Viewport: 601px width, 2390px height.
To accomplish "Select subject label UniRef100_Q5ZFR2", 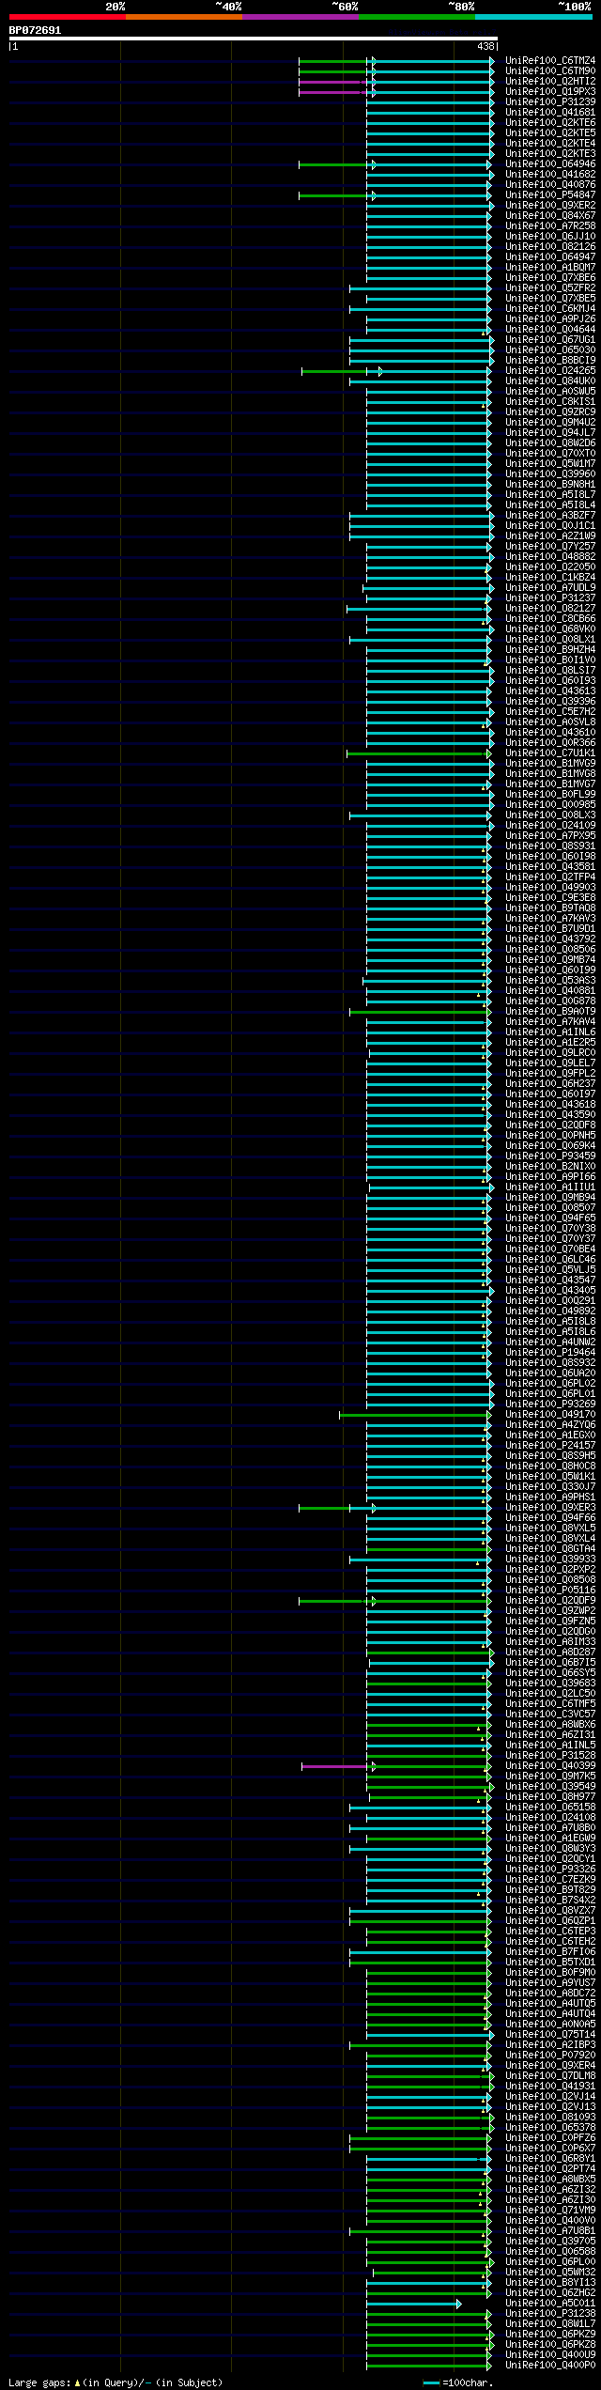I will point(550,288).
